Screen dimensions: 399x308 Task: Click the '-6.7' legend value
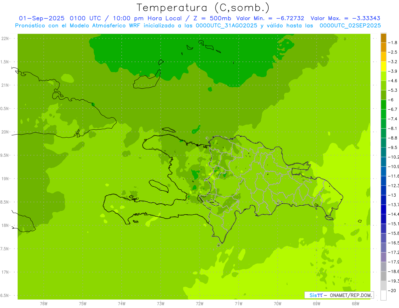coord(393,109)
